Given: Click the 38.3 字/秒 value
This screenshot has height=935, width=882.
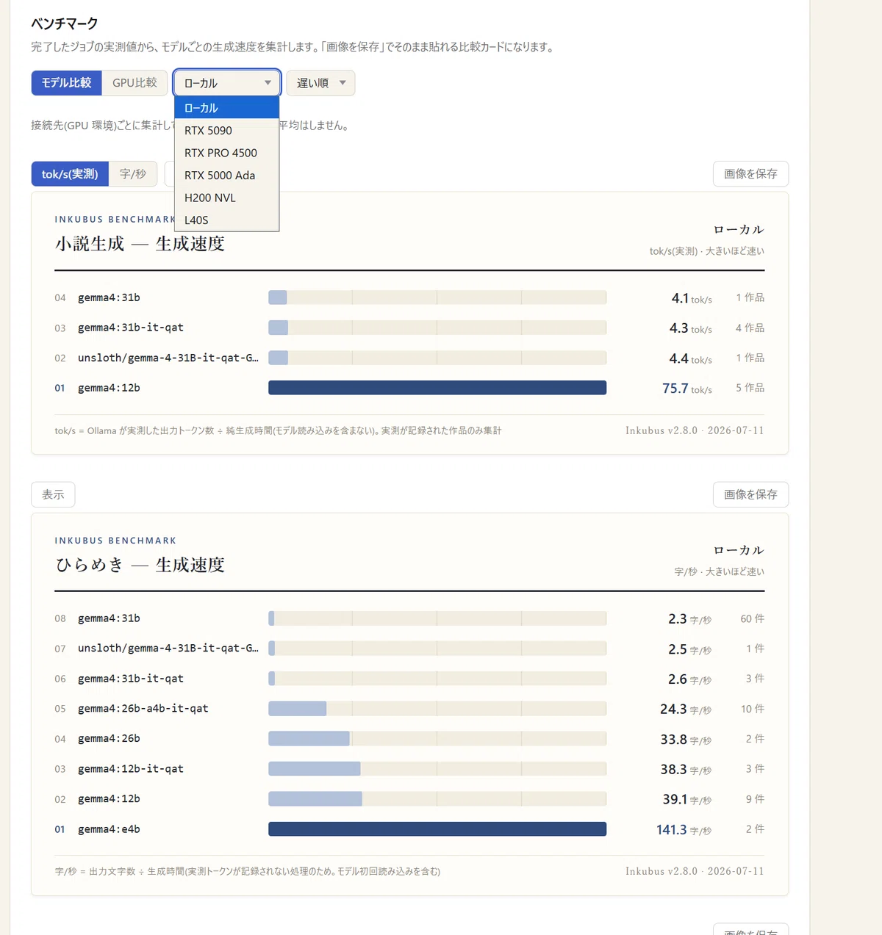Looking at the screenshot, I should point(686,770).
